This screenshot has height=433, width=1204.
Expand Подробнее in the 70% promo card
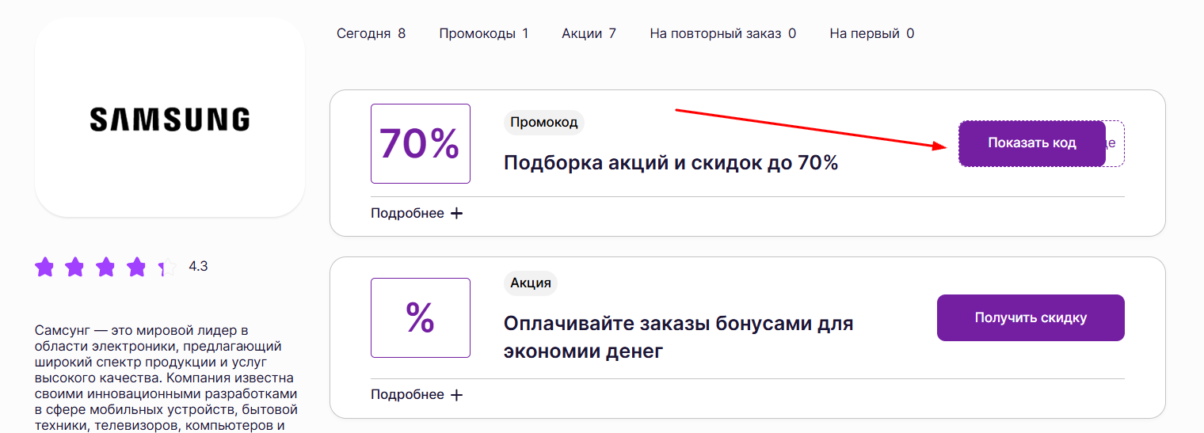tap(417, 213)
